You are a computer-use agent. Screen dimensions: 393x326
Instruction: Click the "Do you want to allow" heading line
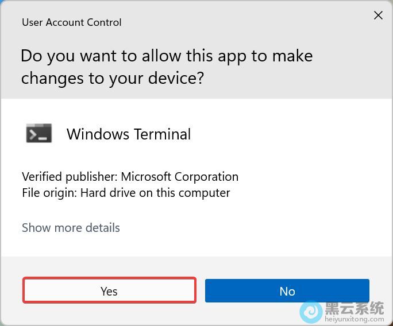[167, 56]
